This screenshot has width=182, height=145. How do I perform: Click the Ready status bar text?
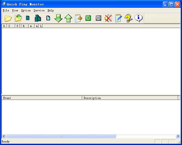coord(6,141)
